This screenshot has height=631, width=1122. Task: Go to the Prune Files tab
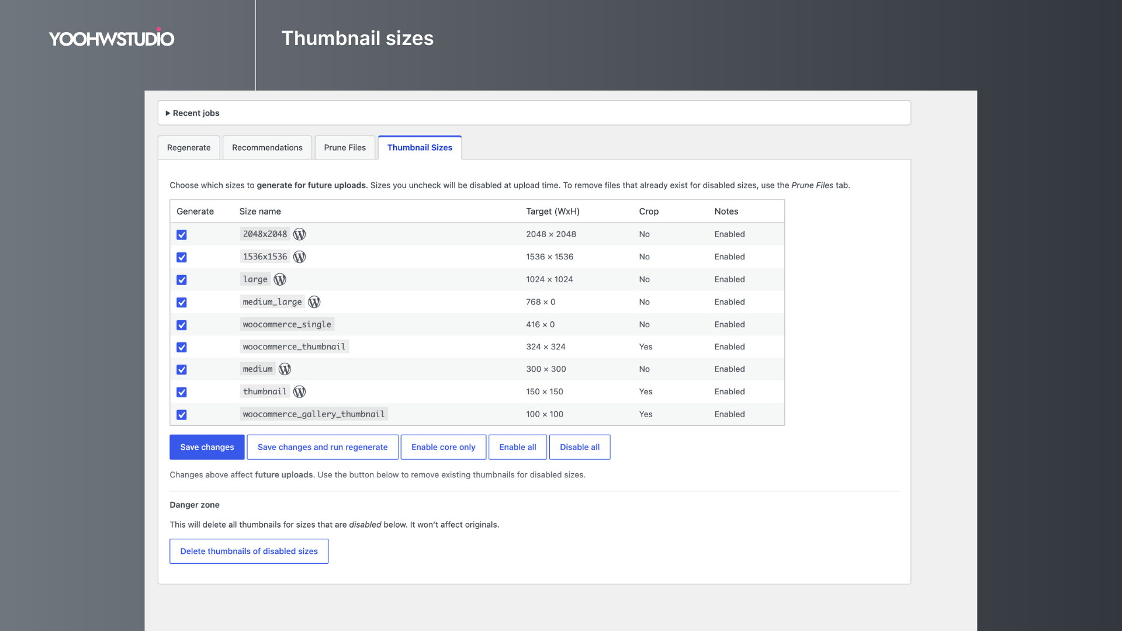pos(345,148)
